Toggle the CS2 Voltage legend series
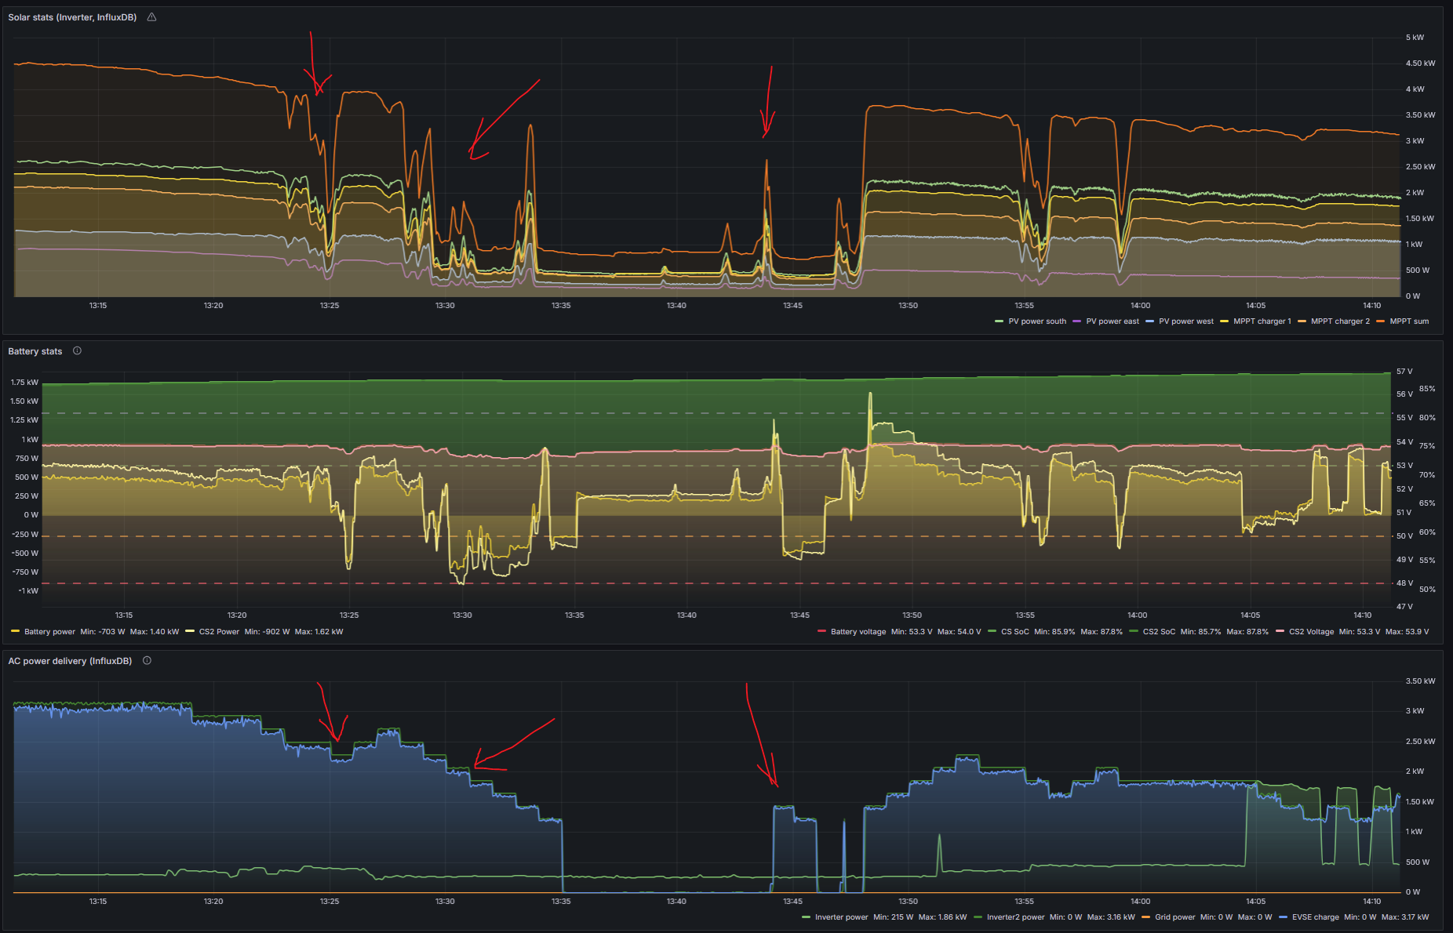 (1311, 632)
